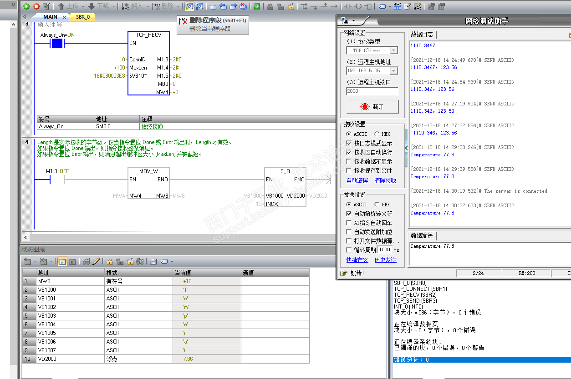Click the red STOP button in toolbar
The width and height of the screenshot is (571, 379).
36,6
